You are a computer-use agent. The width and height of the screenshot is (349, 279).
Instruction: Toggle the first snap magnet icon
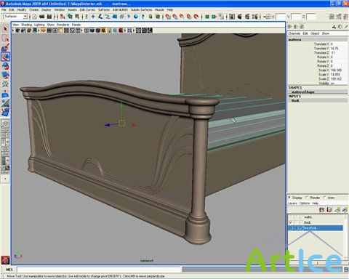168,17
